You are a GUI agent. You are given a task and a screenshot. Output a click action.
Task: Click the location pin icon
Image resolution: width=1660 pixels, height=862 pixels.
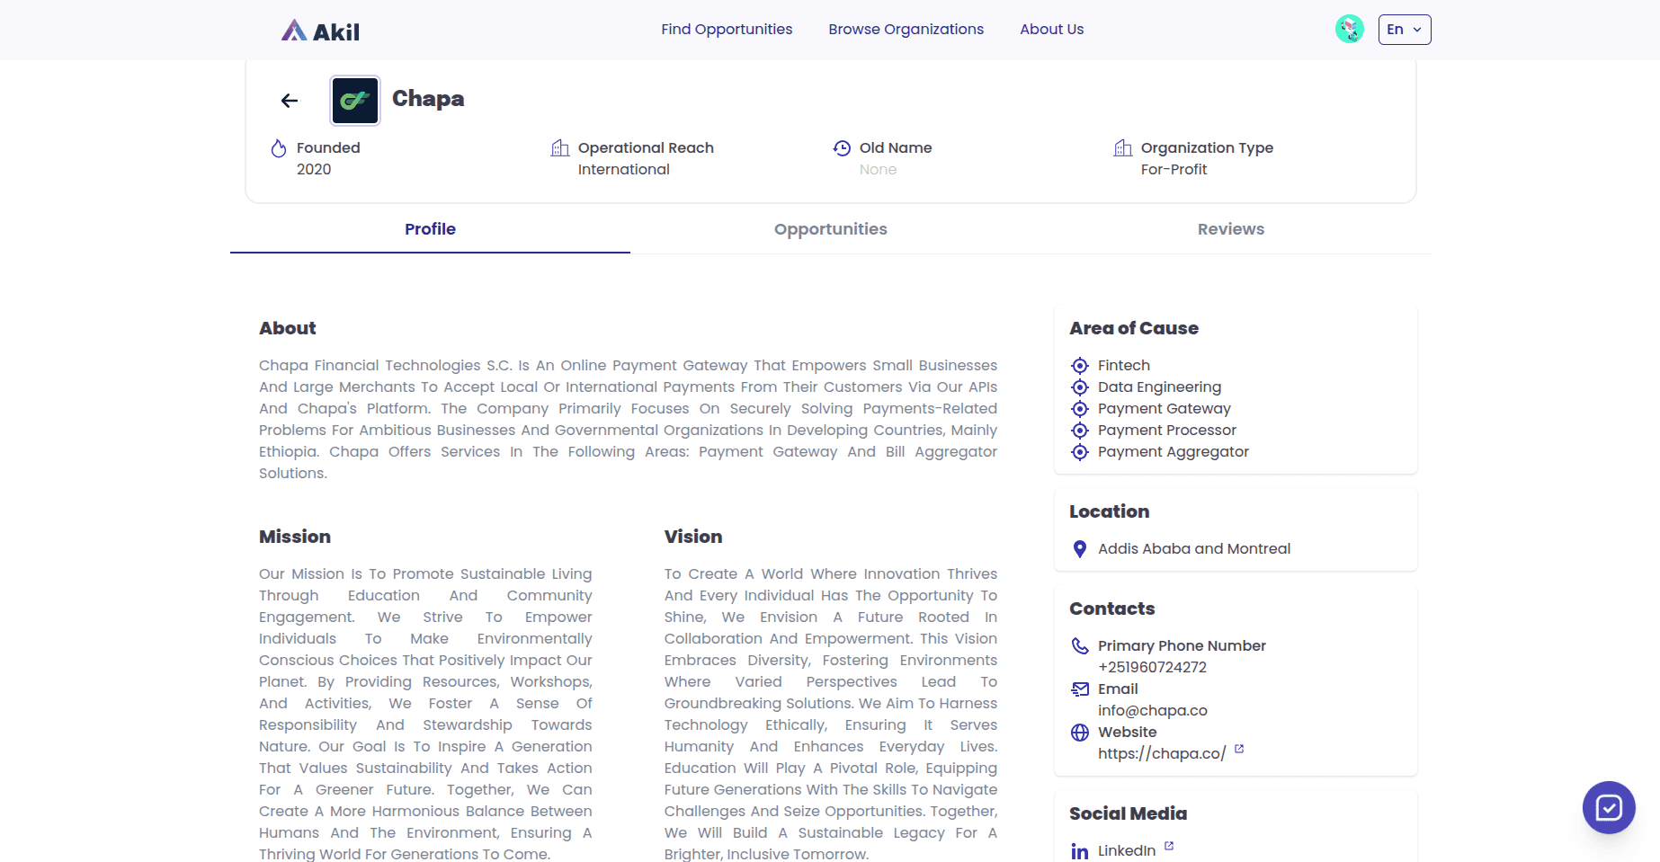coord(1080,549)
